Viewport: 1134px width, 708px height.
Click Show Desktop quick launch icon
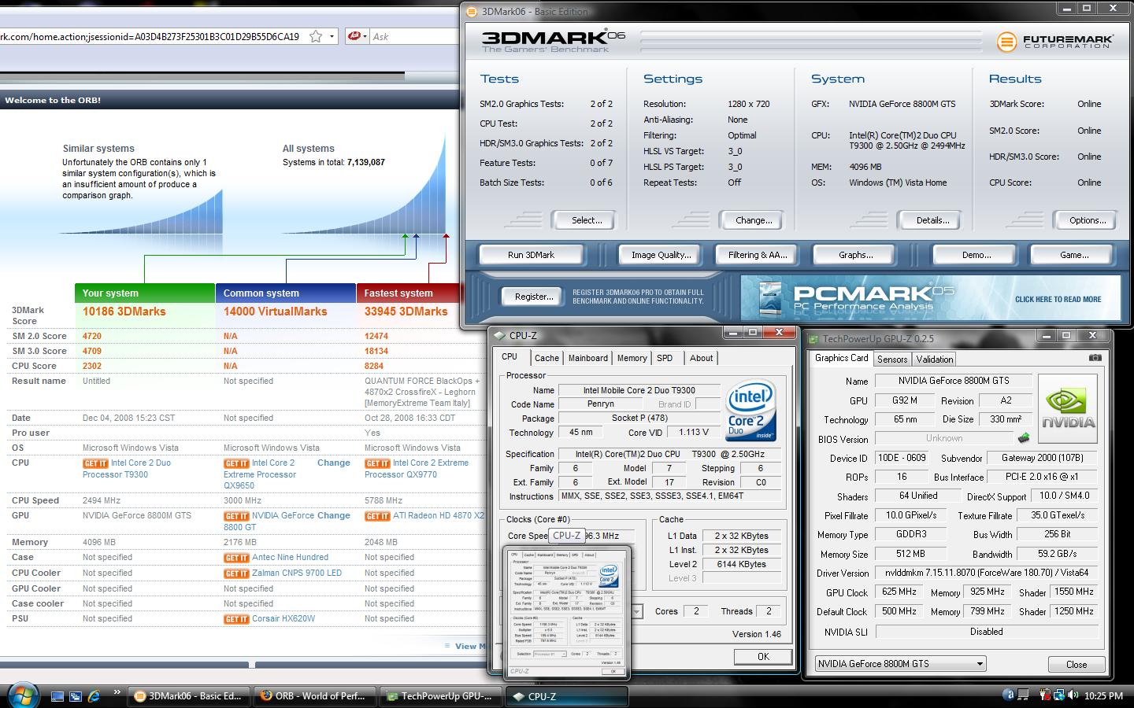[x=57, y=696]
